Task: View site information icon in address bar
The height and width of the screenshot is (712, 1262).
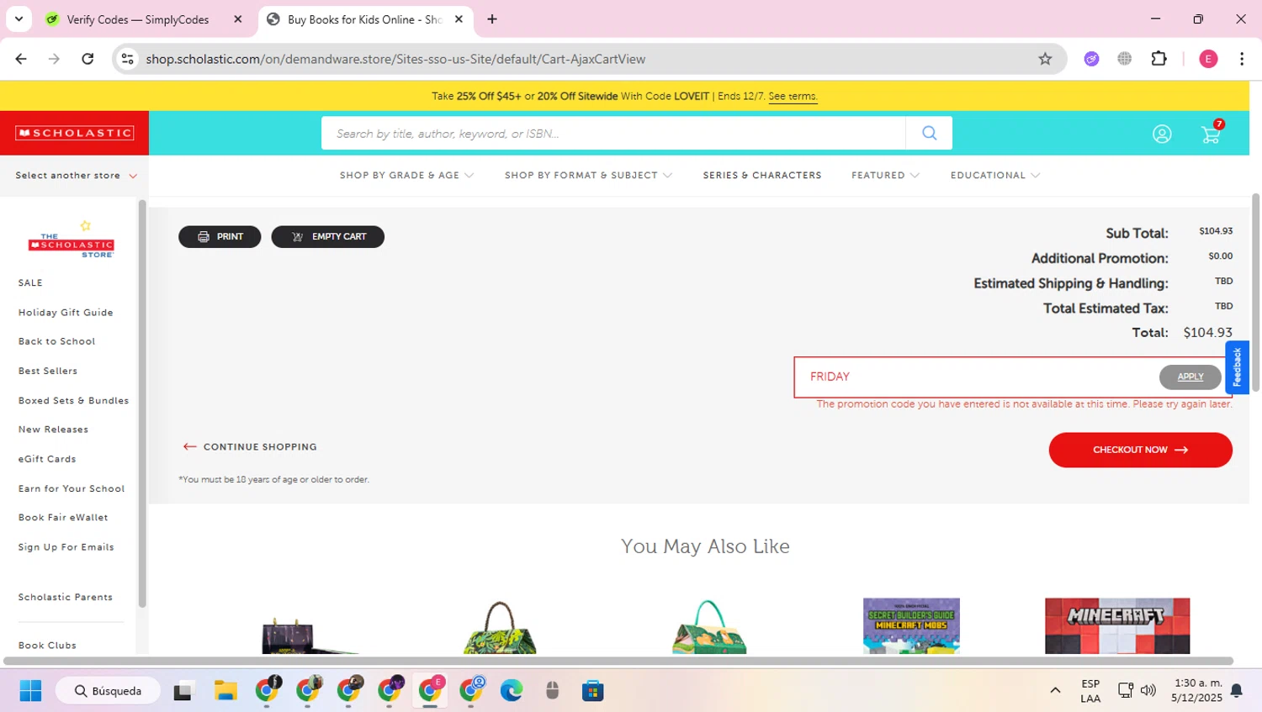Action: click(128, 59)
